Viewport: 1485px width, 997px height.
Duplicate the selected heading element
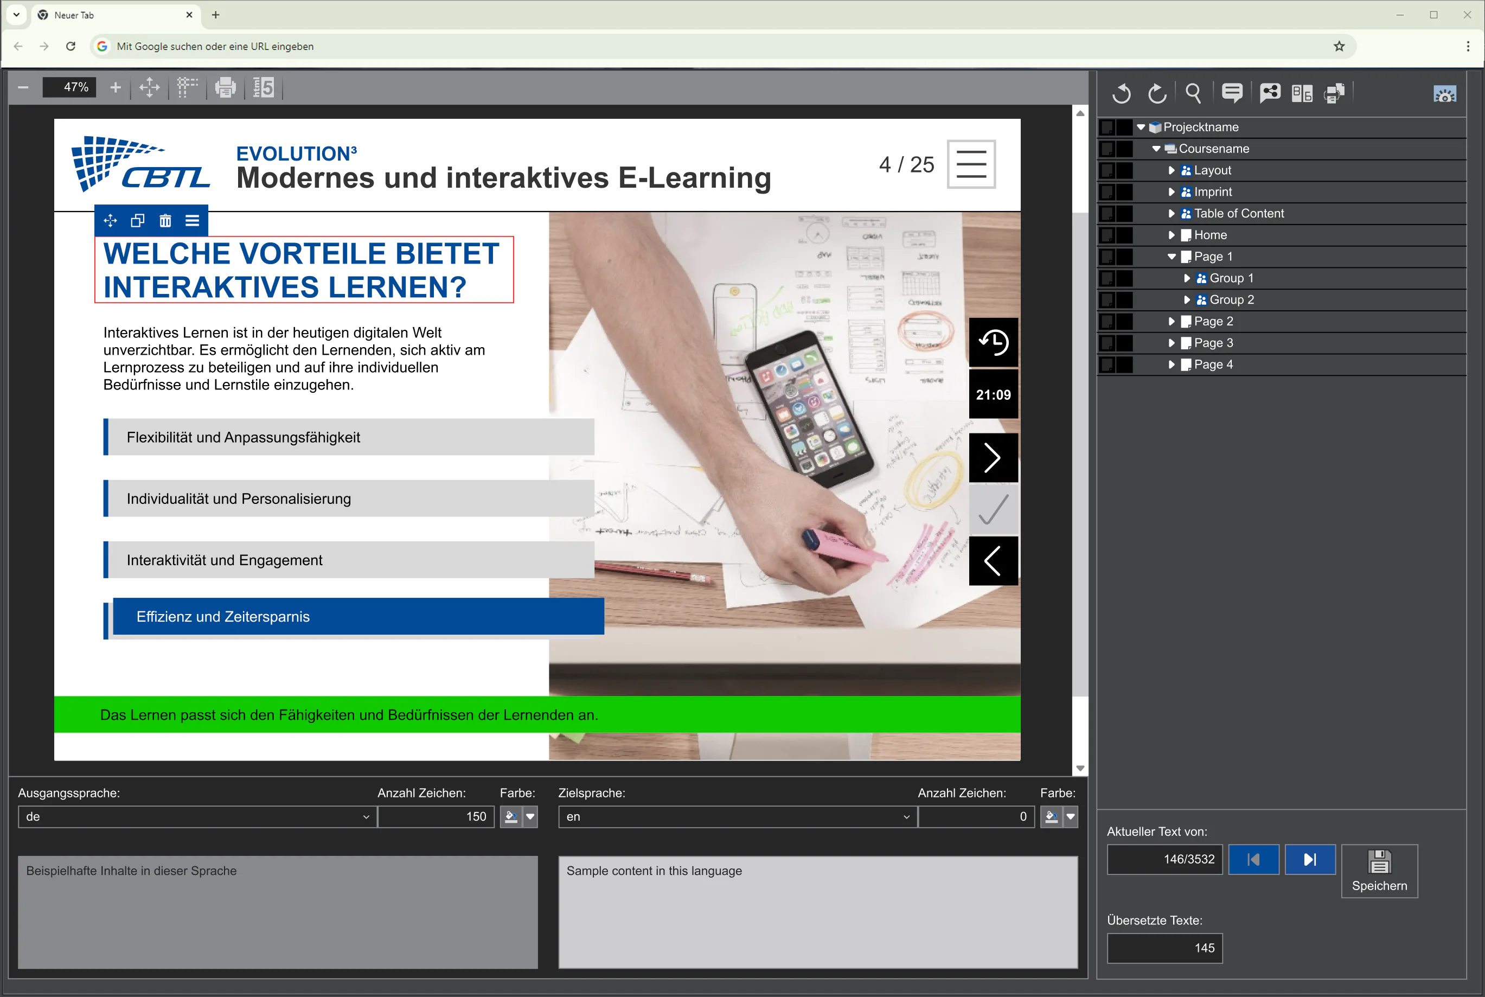(138, 221)
